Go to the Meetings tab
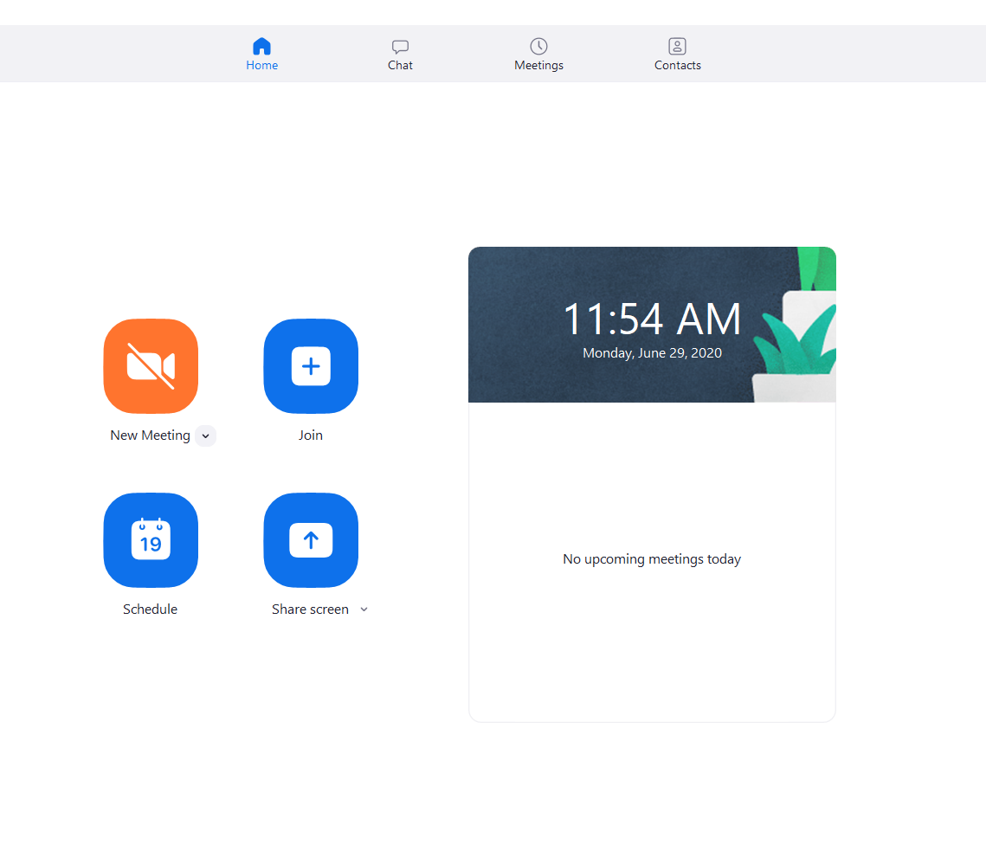This screenshot has width=986, height=845. point(539,54)
